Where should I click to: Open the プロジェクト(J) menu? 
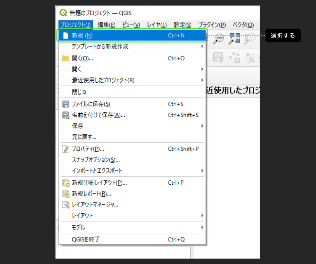[x=75, y=25]
